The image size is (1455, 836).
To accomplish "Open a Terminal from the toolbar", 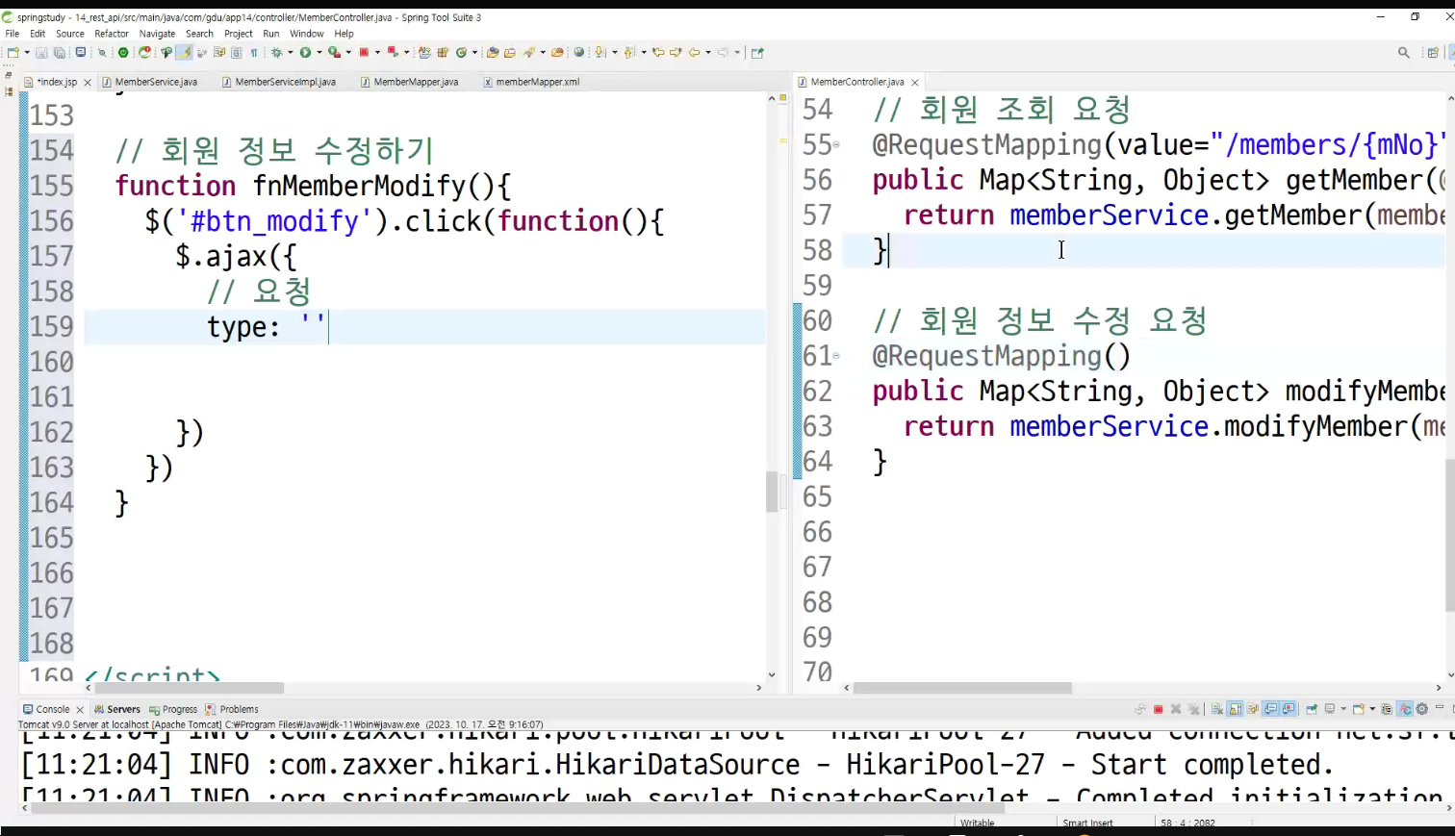I will 81,52.
